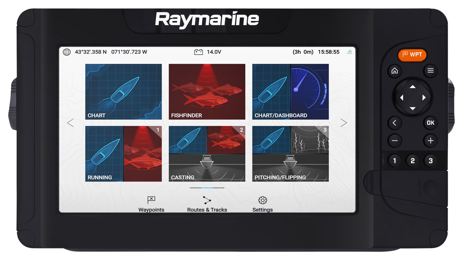Tap the zoom out minus button
463x260 pixels.
coord(395,141)
